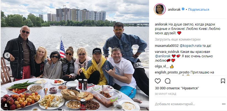Go to previous photo with left arrow
Image resolution: width=227 pixels, height=111 pixels.
click(x=7, y=55)
